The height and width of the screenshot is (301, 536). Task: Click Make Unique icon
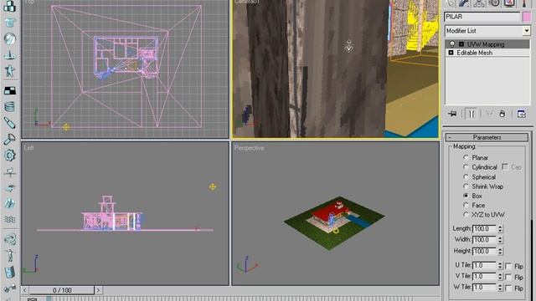(489, 114)
